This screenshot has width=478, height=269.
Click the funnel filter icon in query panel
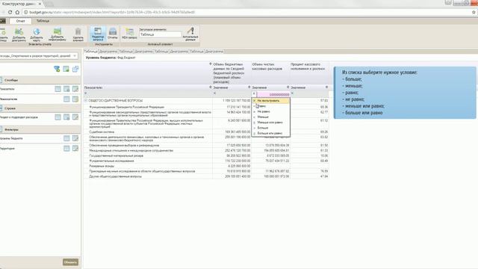57,69
